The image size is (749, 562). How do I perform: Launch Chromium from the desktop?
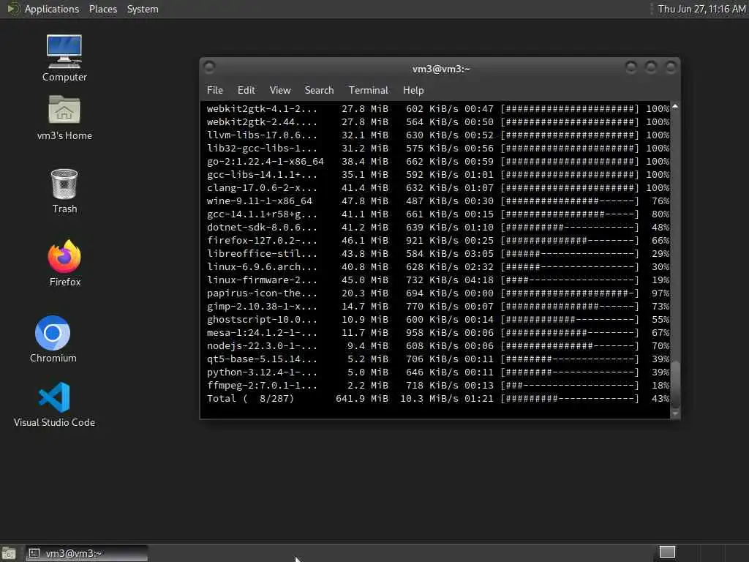pos(53,339)
